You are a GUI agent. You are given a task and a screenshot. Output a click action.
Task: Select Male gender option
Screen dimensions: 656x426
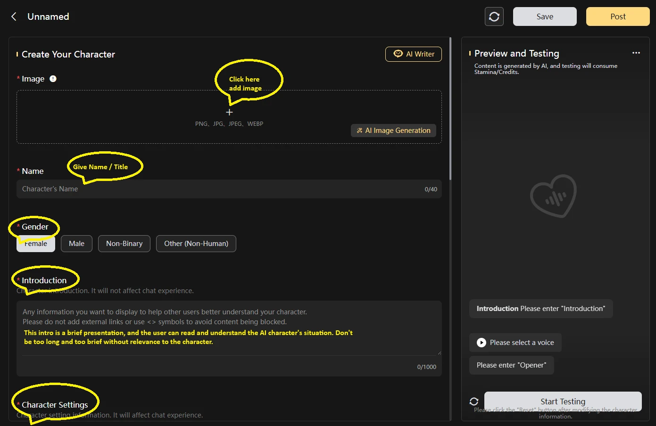pyautogui.click(x=76, y=244)
